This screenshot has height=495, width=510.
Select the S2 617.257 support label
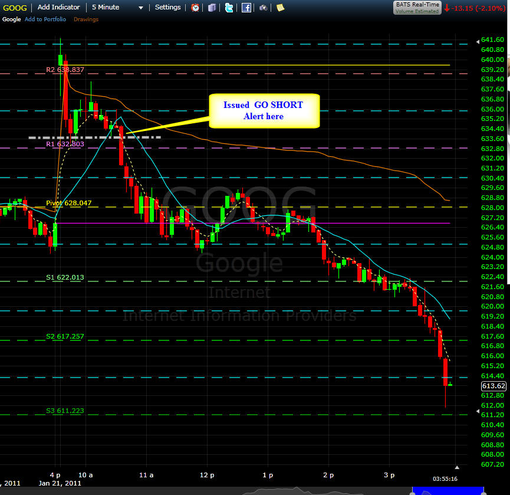65,336
